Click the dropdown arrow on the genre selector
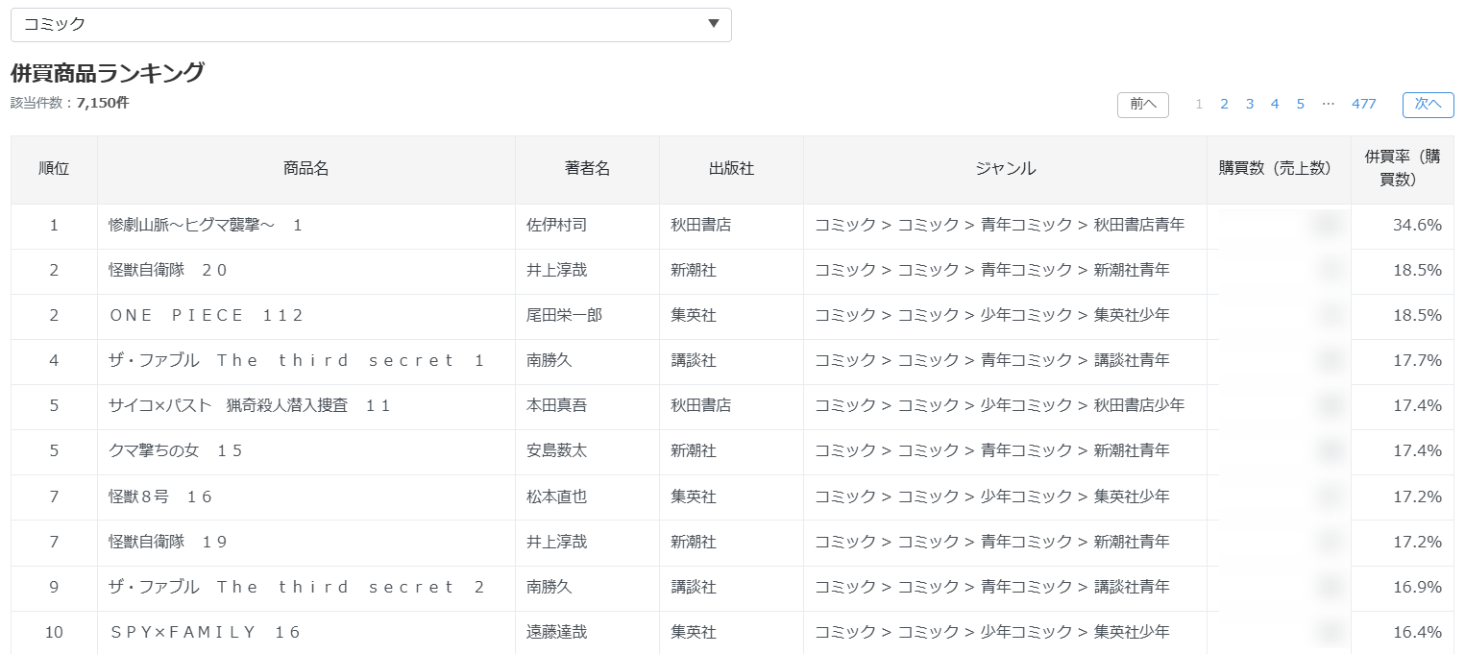Screen dimensions: 1465x654 [712, 25]
